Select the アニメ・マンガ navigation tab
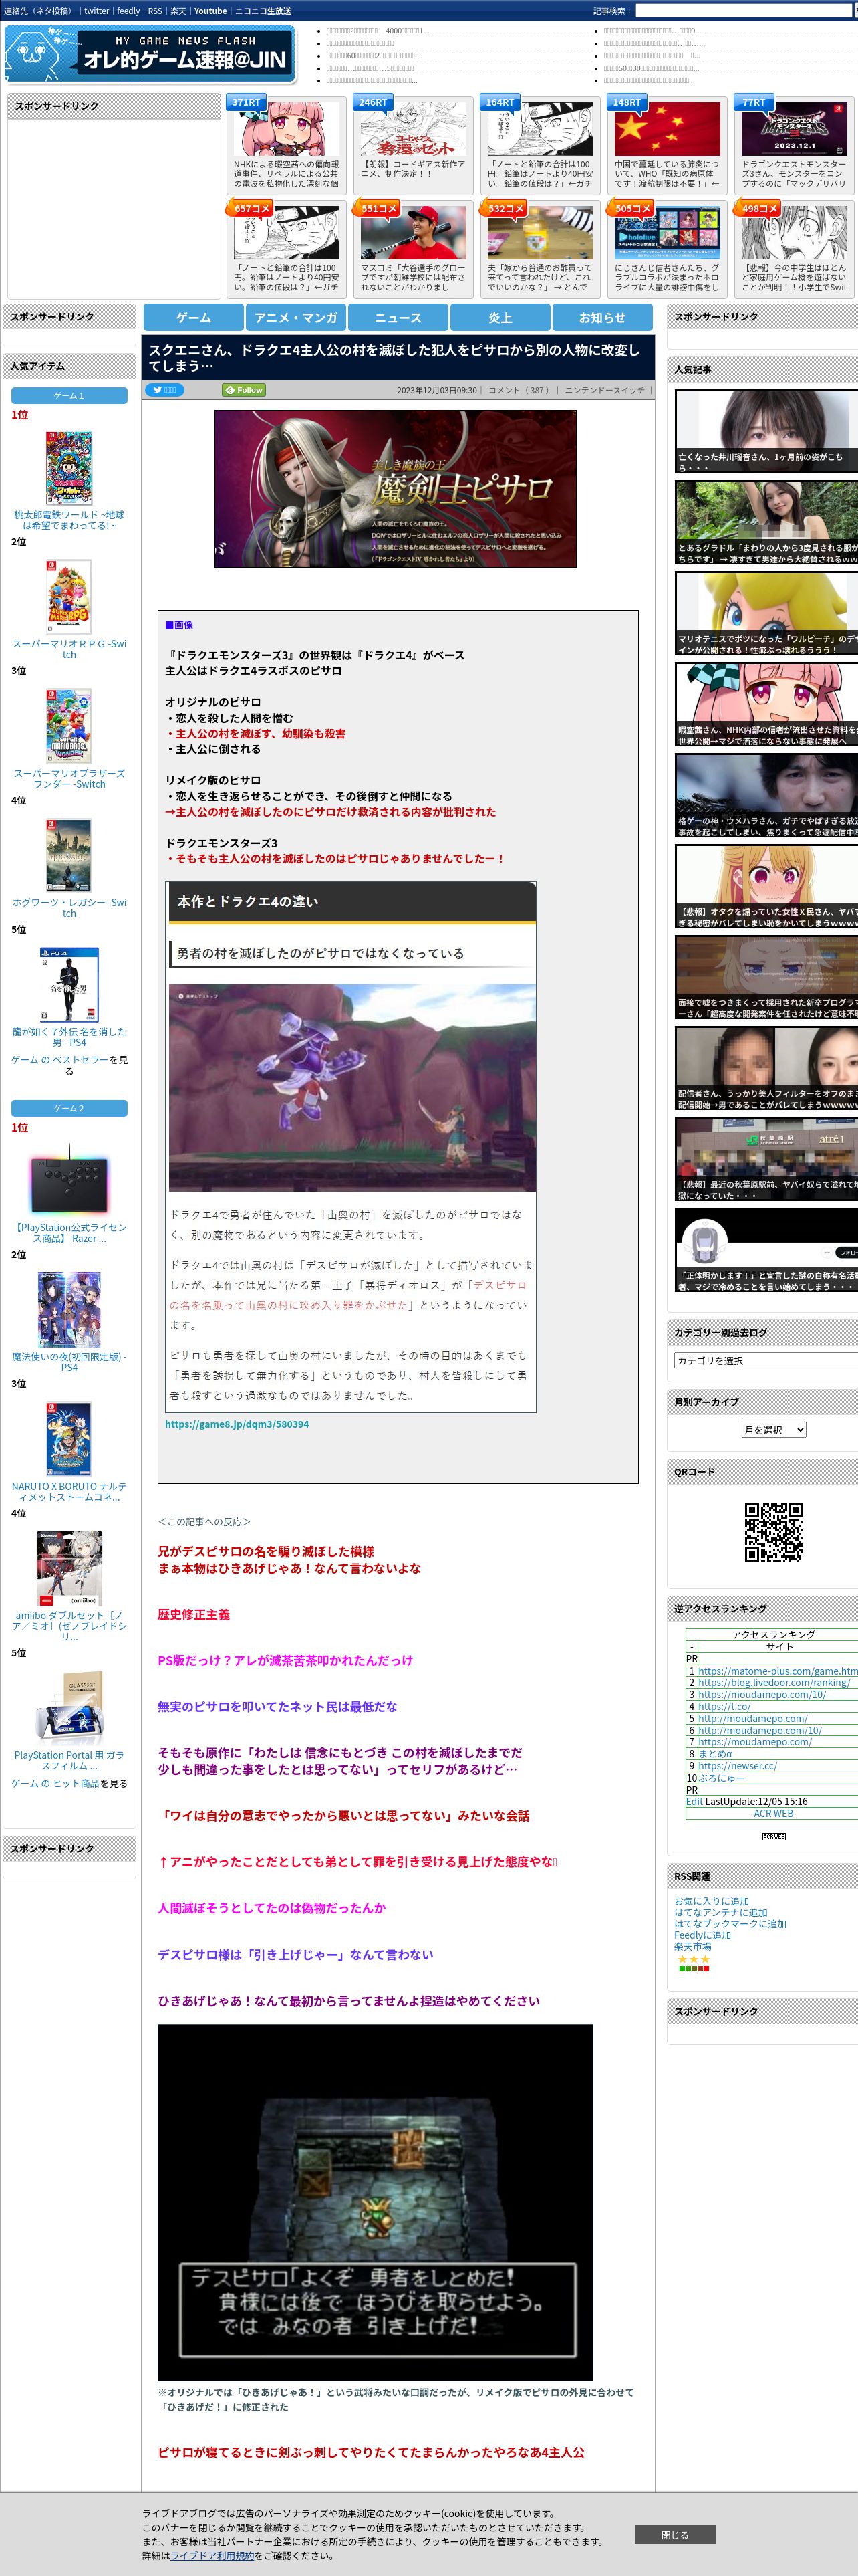This screenshot has height=2576, width=858. click(x=295, y=317)
